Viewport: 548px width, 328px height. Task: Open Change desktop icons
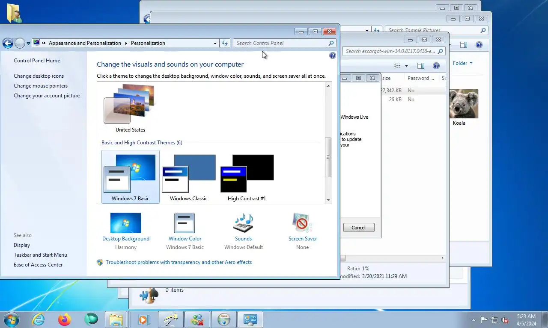(x=39, y=76)
